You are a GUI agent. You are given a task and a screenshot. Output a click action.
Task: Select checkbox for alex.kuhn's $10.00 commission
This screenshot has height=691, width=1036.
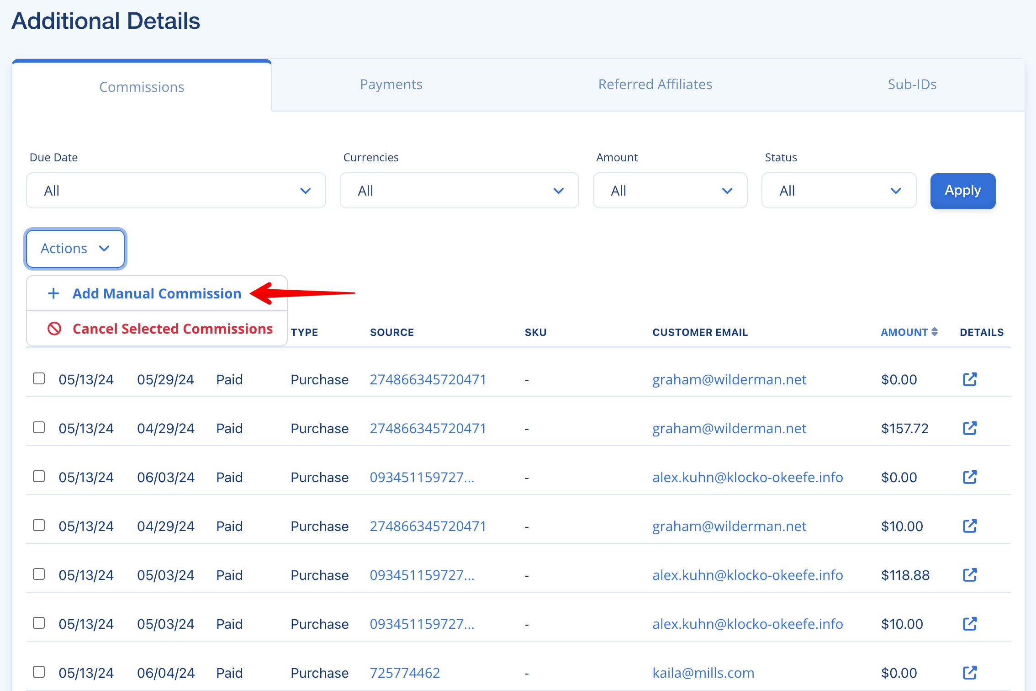[39, 623]
